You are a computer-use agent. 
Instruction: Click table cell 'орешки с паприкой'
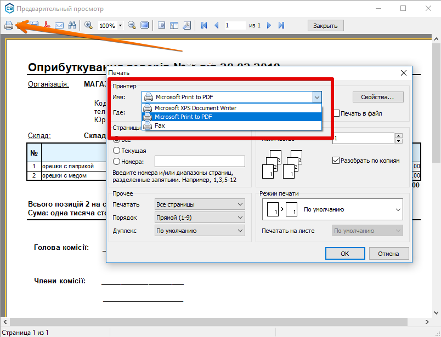click(x=68, y=166)
